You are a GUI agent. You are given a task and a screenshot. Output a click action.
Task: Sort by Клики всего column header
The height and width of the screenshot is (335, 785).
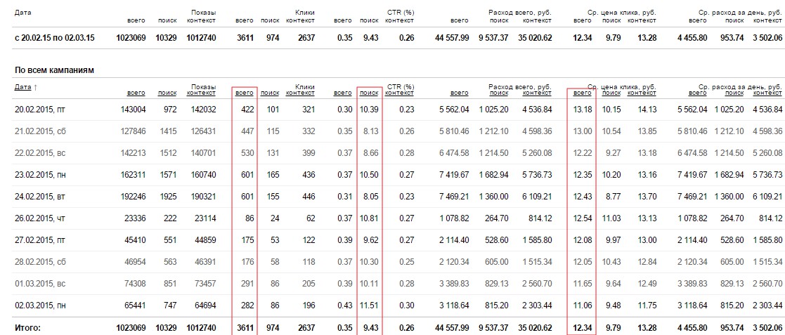pos(245,93)
